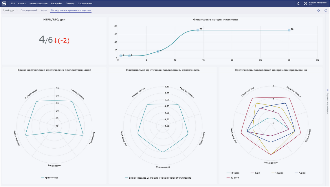
Task: Open the user profile avatar icon
Action: click(x=305, y=3)
